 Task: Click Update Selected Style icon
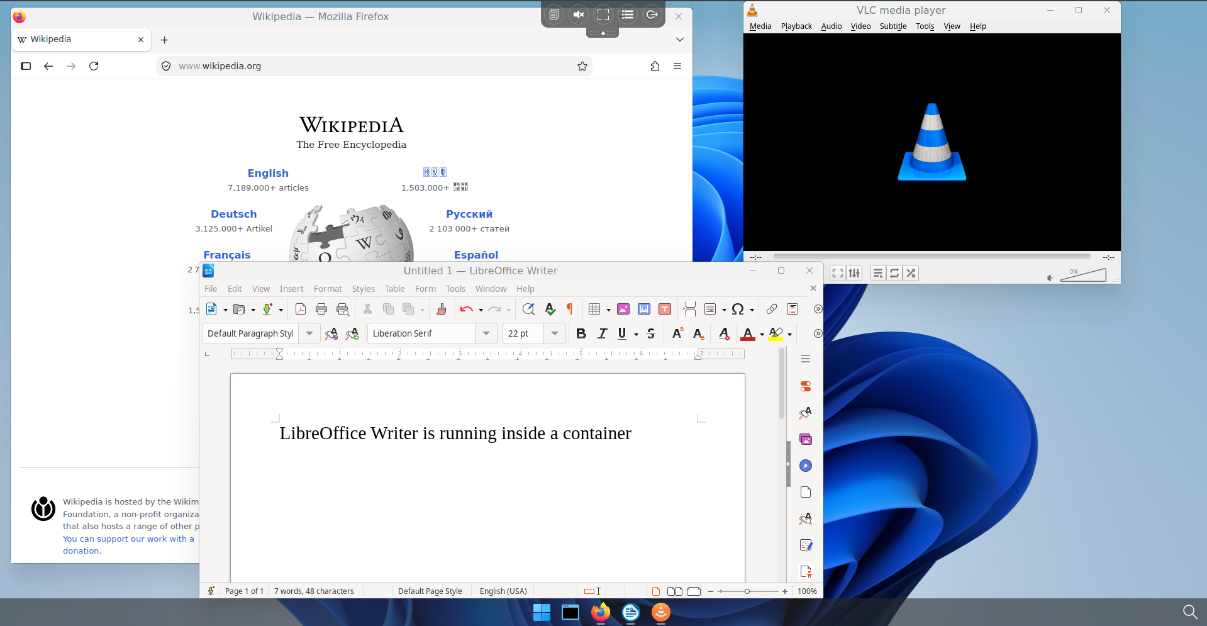(x=331, y=333)
